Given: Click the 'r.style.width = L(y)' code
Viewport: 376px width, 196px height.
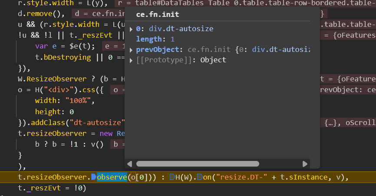Looking at the screenshot, I should click(61, 3).
